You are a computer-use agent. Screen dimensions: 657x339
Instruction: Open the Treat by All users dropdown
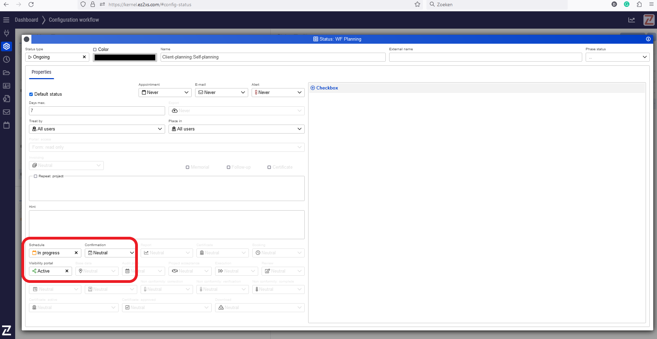97,129
